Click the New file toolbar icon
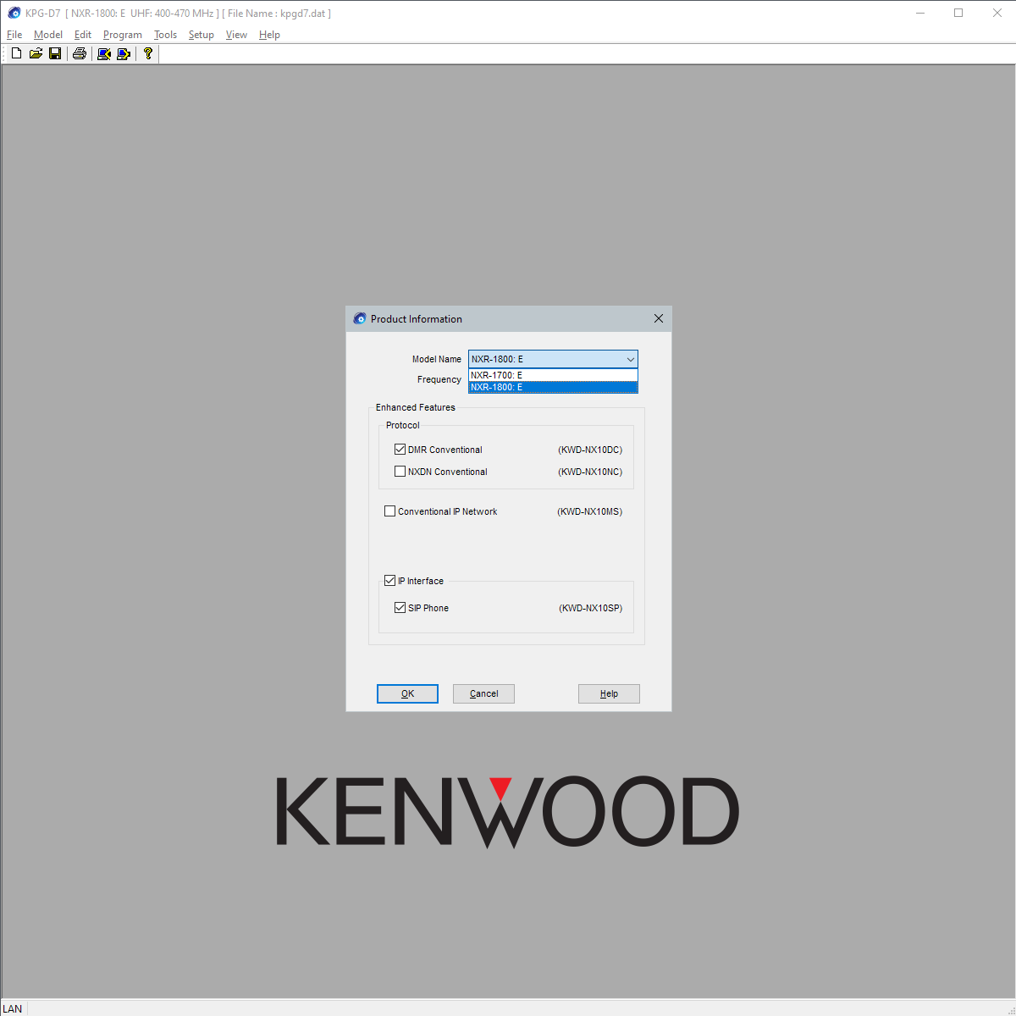 (16, 53)
